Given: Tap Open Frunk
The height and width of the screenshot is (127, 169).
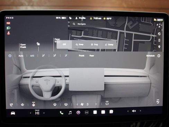Looking at the screenshot, I should coord(23,46).
